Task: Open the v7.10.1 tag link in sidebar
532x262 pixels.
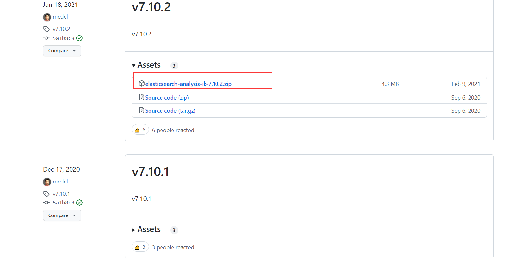Action: [x=61, y=194]
